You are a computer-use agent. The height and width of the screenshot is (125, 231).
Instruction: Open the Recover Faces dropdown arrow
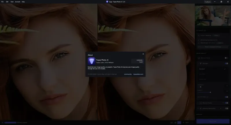pos(223,103)
